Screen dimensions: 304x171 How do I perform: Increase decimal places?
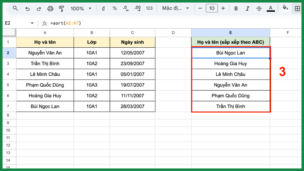point(138,9)
